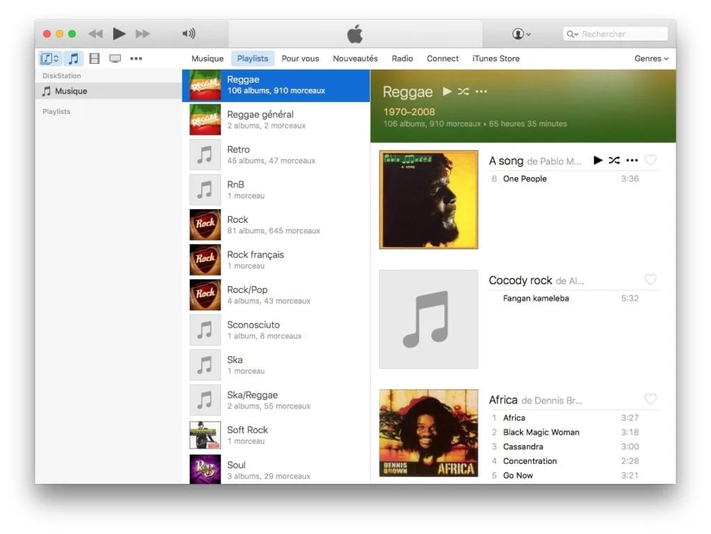This screenshot has height=534, width=711.
Task: Open the media library picker dropdown
Action: click(49, 58)
